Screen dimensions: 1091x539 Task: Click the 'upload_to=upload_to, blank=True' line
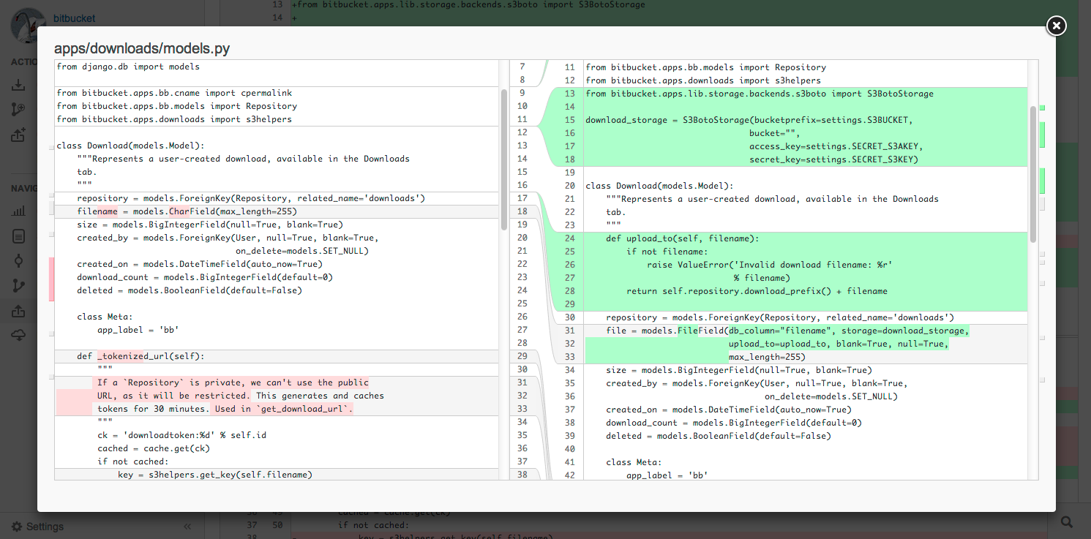point(839,344)
